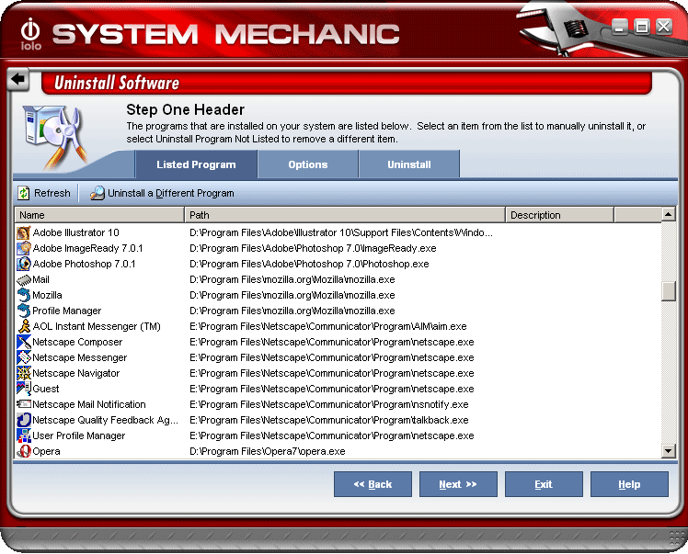The image size is (688, 554).
Task: Click the Refresh icon in the toolbar
Action: pyautogui.click(x=24, y=193)
